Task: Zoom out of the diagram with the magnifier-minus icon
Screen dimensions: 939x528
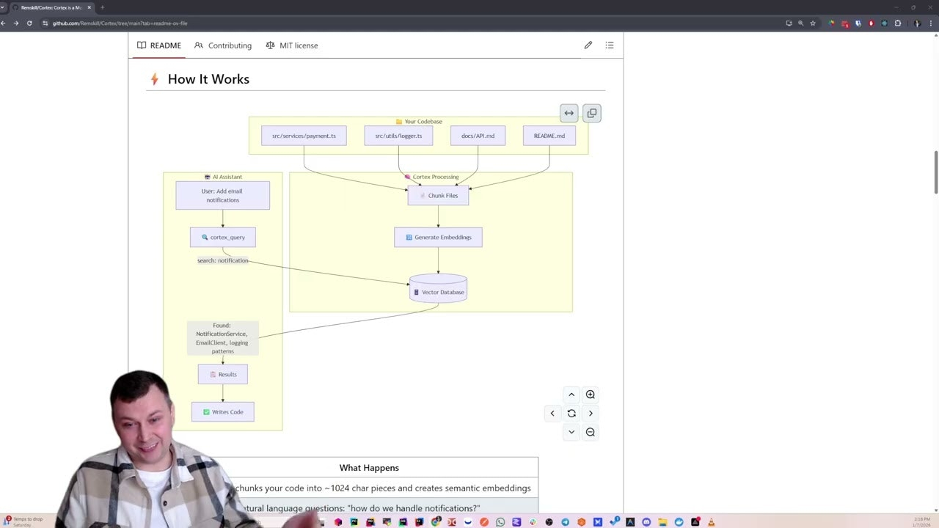Action: [x=590, y=432]
